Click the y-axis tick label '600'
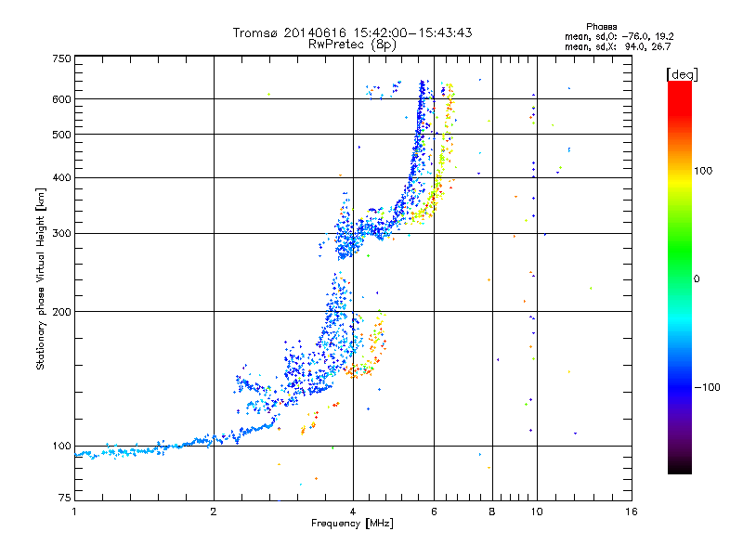Viewport: 743px width, 557px height. click(x=61, y=99)
